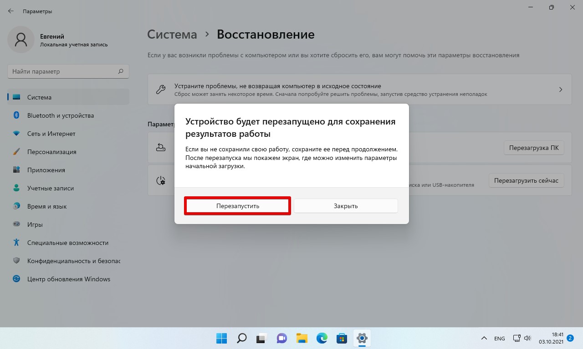Click the Игры gamepad icon
The image size is (583, 349).
click(16, 224)
